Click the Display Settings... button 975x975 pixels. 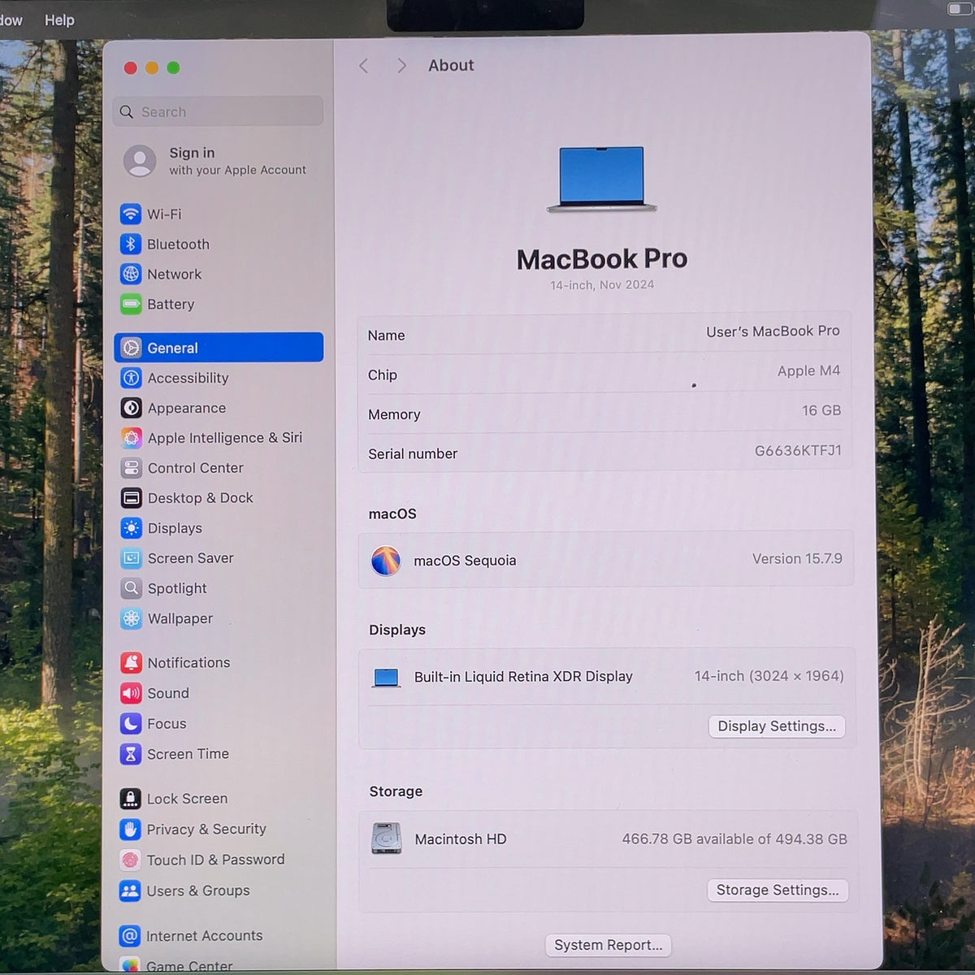click(x=777, y=726)
